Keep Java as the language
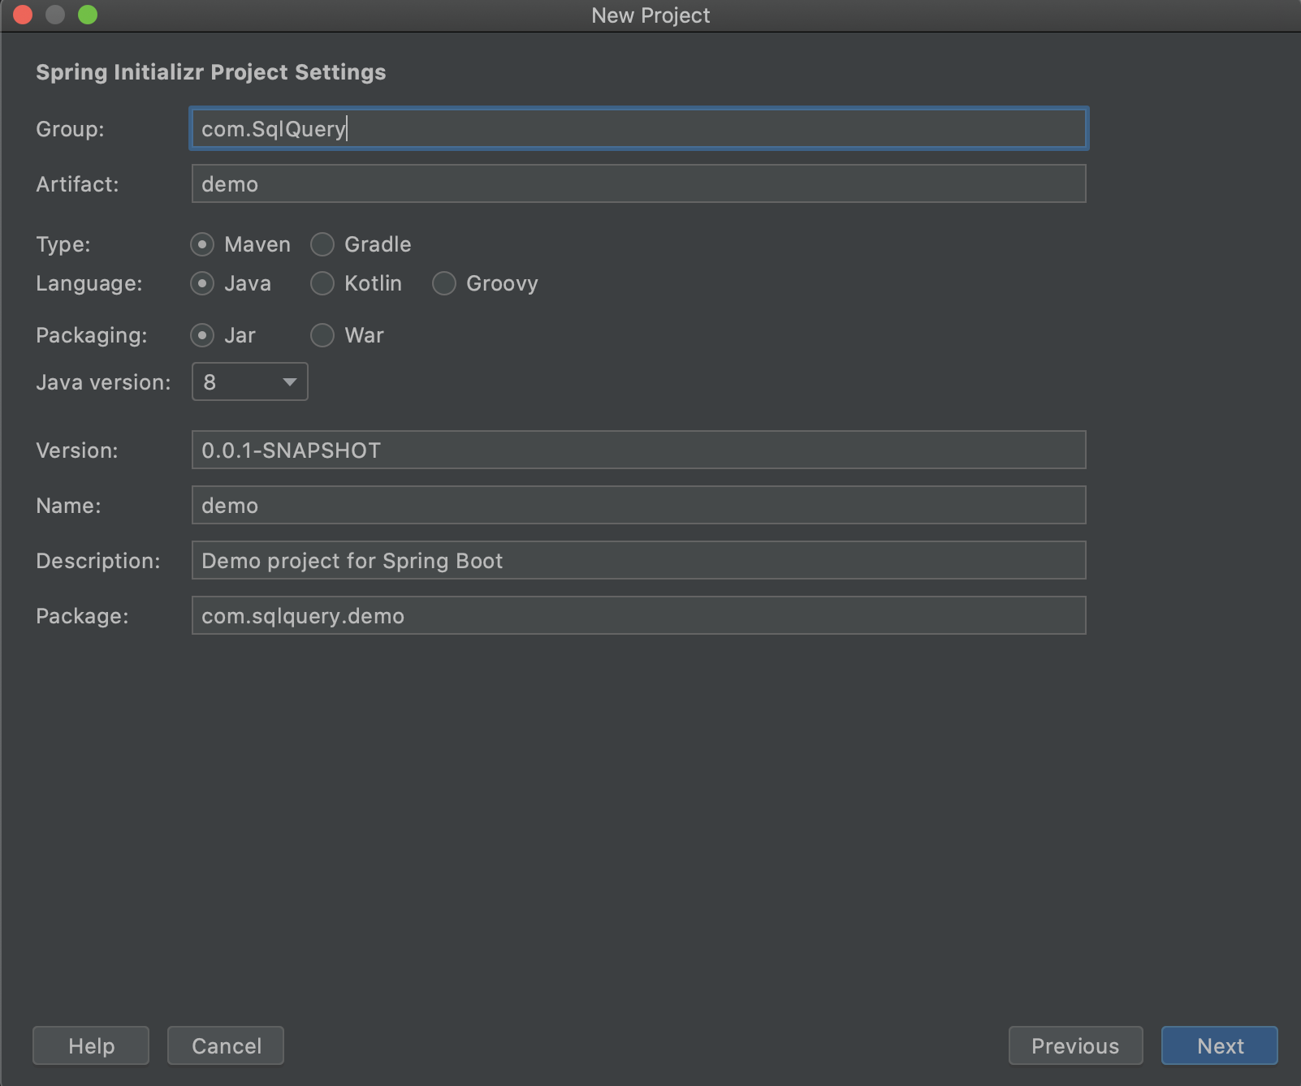 201,283
